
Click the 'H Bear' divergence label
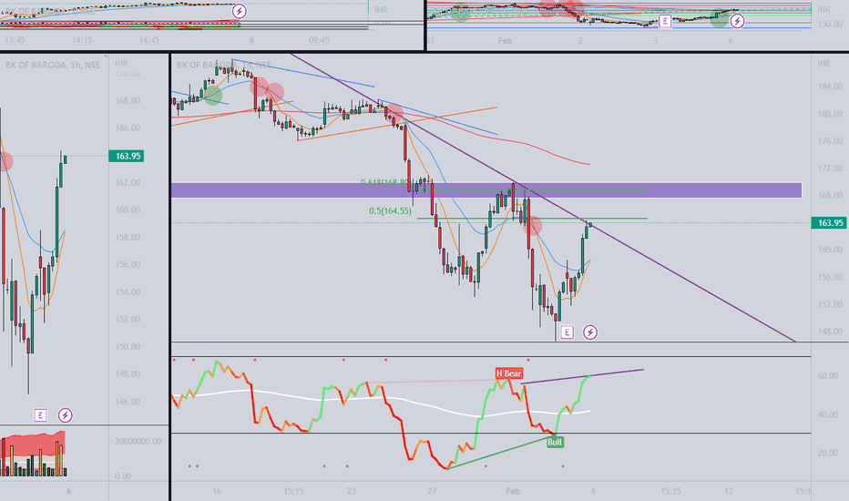(x=509, y=373)
